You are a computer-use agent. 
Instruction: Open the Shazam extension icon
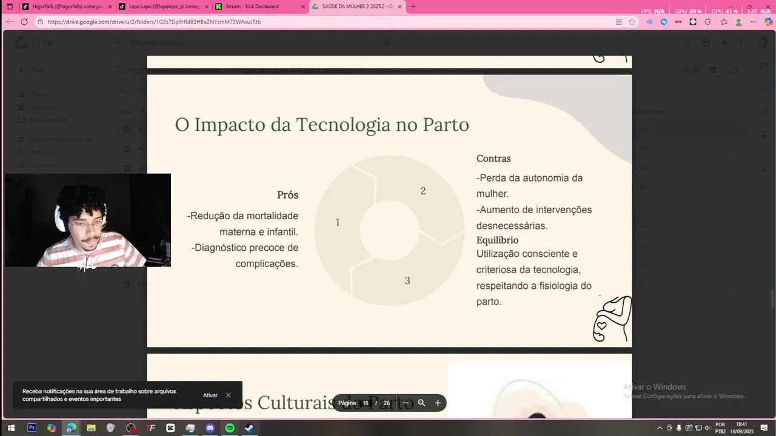tap(664, 22)
